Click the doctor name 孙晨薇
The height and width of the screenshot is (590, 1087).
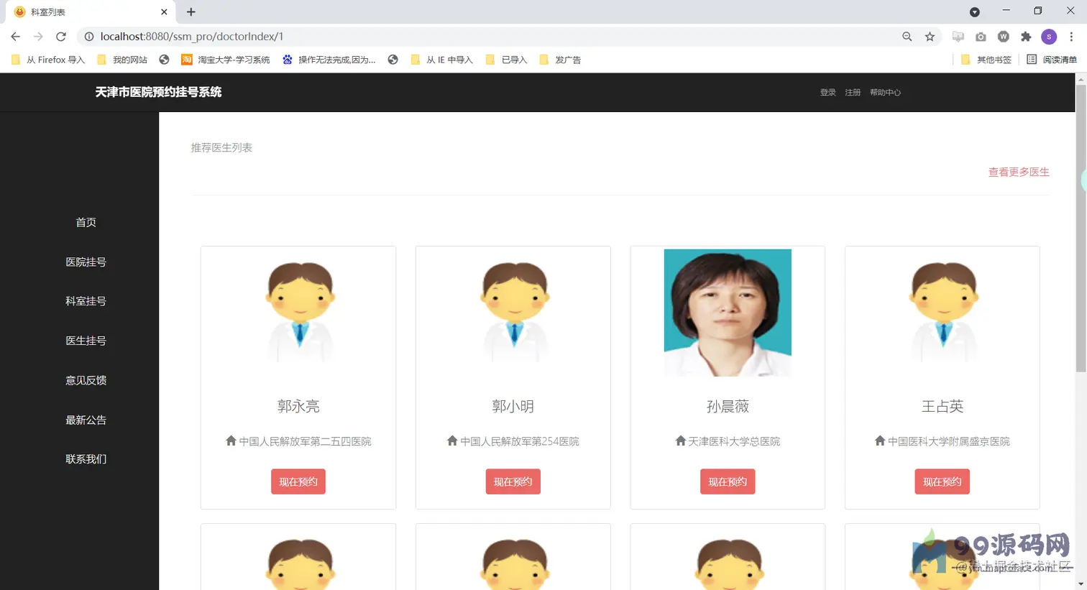coord(728,407)
